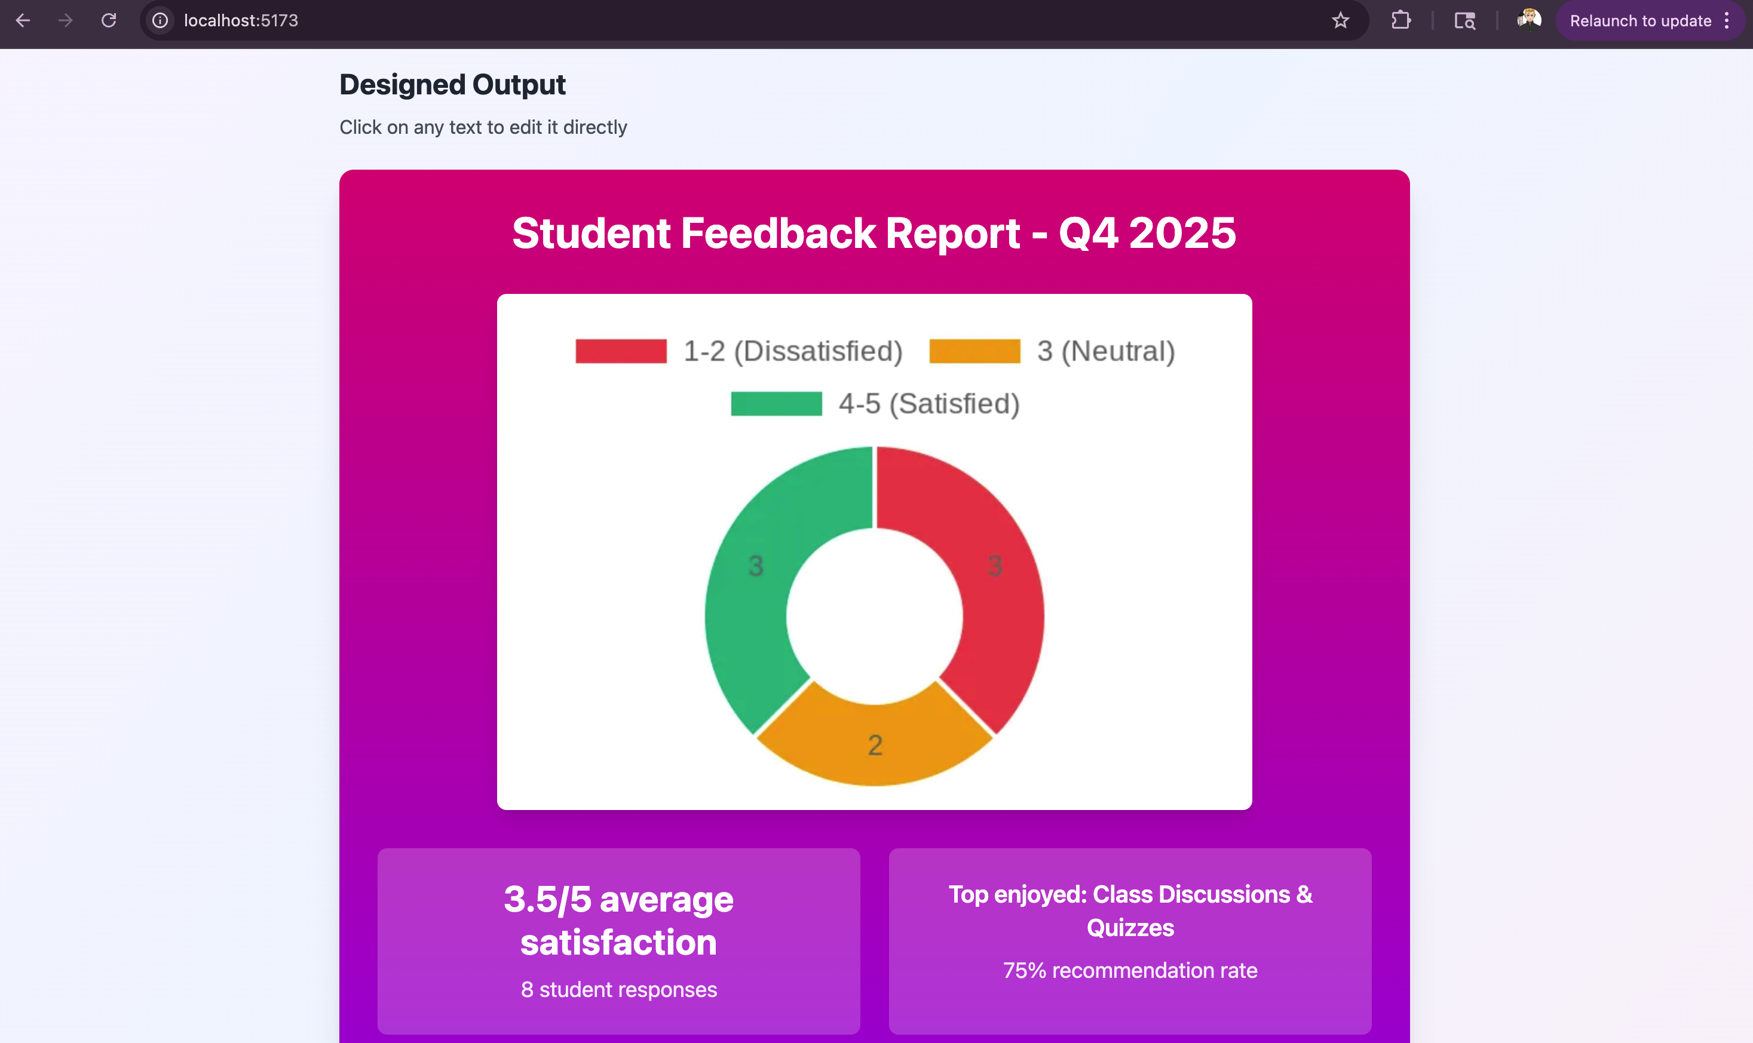
Task: Click the green donut chart segment
Action: [x=756, y=584]
